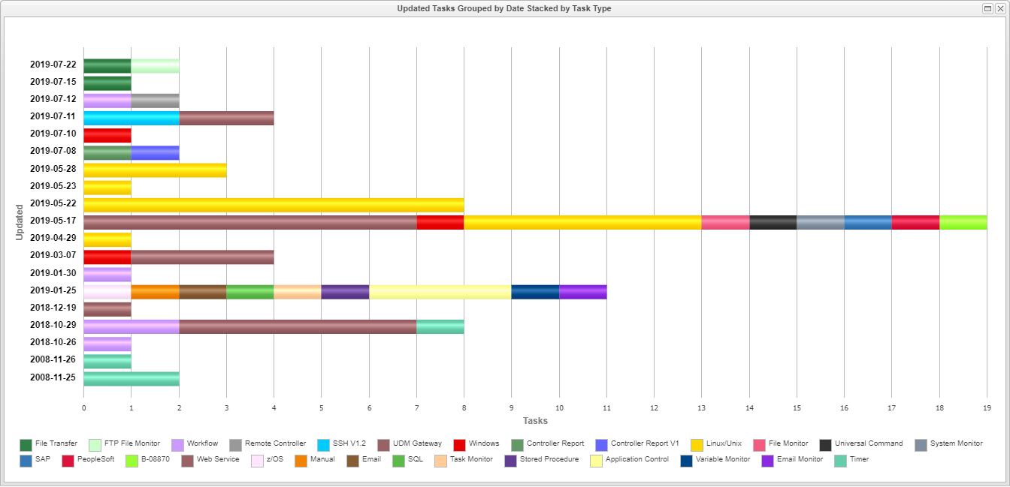The image size is (1010, 487).
Task: Click the Linux/Unix yellow legend icon
Action: (697, 444)
